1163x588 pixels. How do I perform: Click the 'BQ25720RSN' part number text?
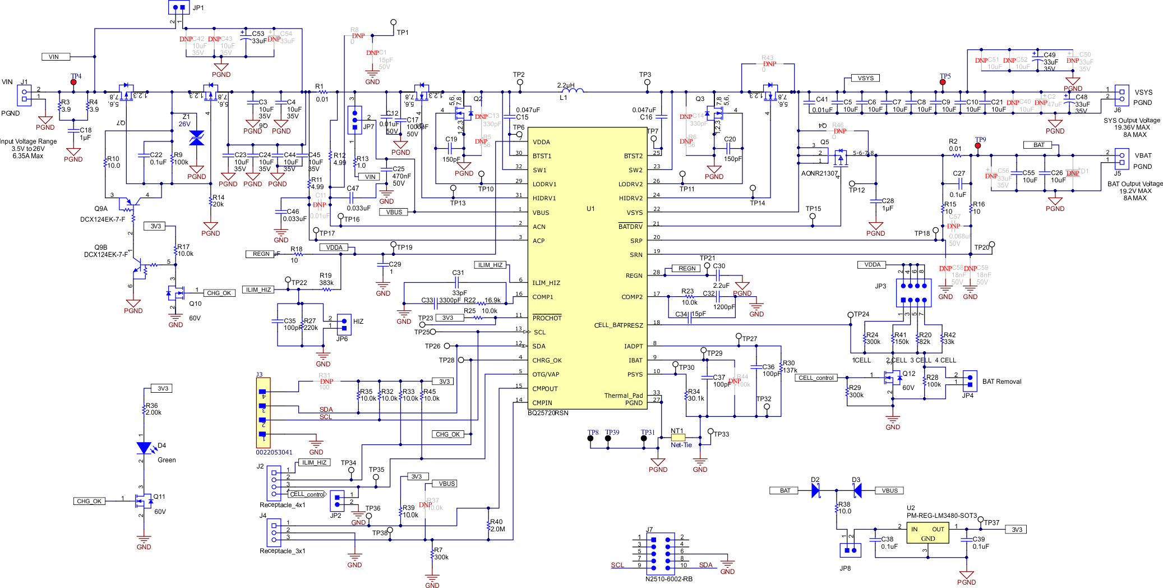pyautogui.click(x=548, y=413)
